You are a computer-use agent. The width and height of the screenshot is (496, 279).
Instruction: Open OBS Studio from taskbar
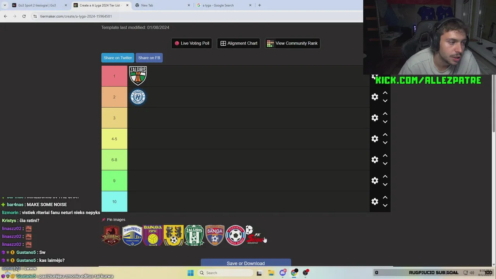coord(306,273)
